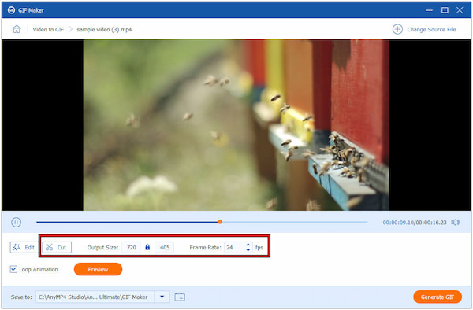Go to the home screen icon

tap(17, 29)
